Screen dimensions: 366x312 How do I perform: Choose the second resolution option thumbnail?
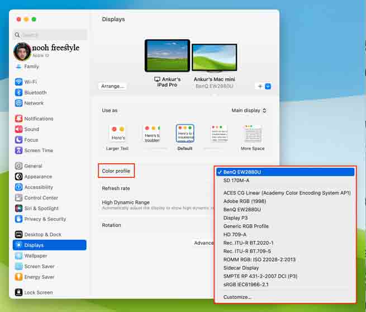tap(152, 134)
